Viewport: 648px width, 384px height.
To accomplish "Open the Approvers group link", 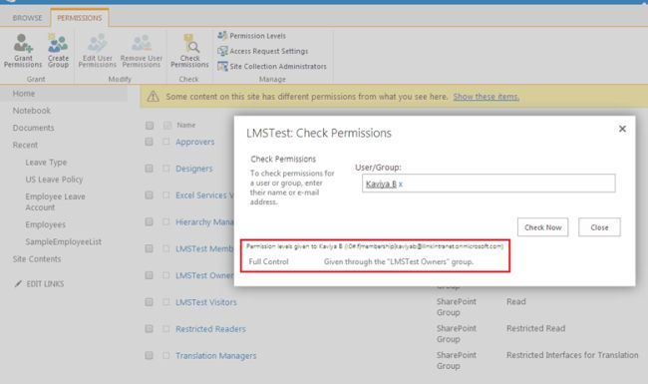I will pos(195,142).
